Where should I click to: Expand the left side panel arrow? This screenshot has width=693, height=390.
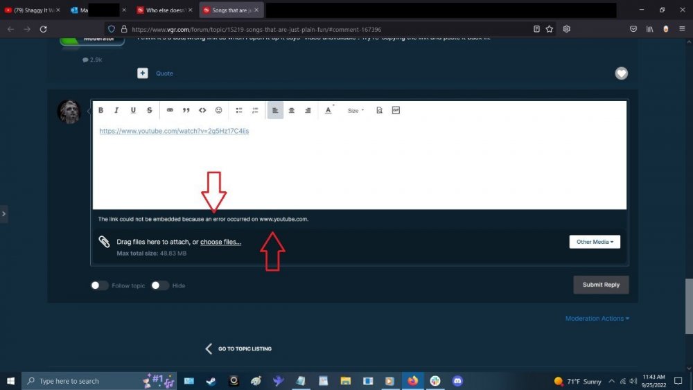3,214
